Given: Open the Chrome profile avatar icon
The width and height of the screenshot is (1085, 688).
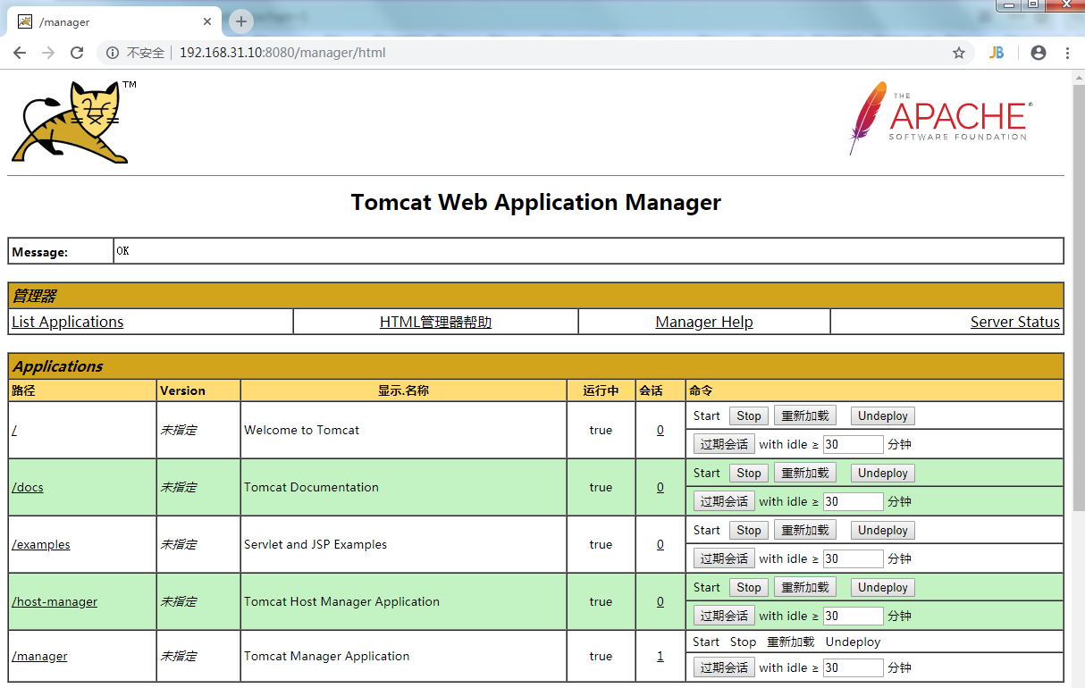Looking at the screenshot, I should 1039,53.
